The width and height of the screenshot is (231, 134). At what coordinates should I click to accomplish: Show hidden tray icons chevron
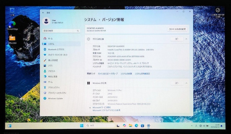click(x=192, y=126)
